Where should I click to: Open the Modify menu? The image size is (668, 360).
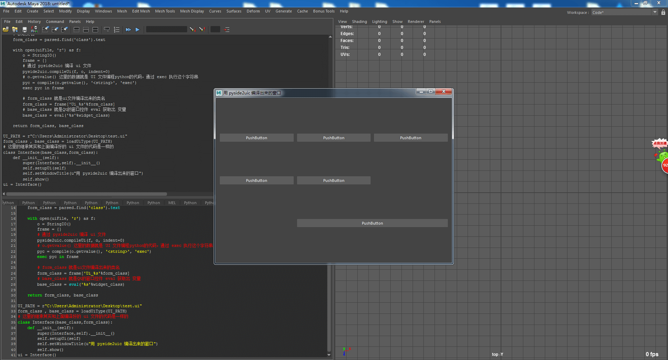(65, 11)
